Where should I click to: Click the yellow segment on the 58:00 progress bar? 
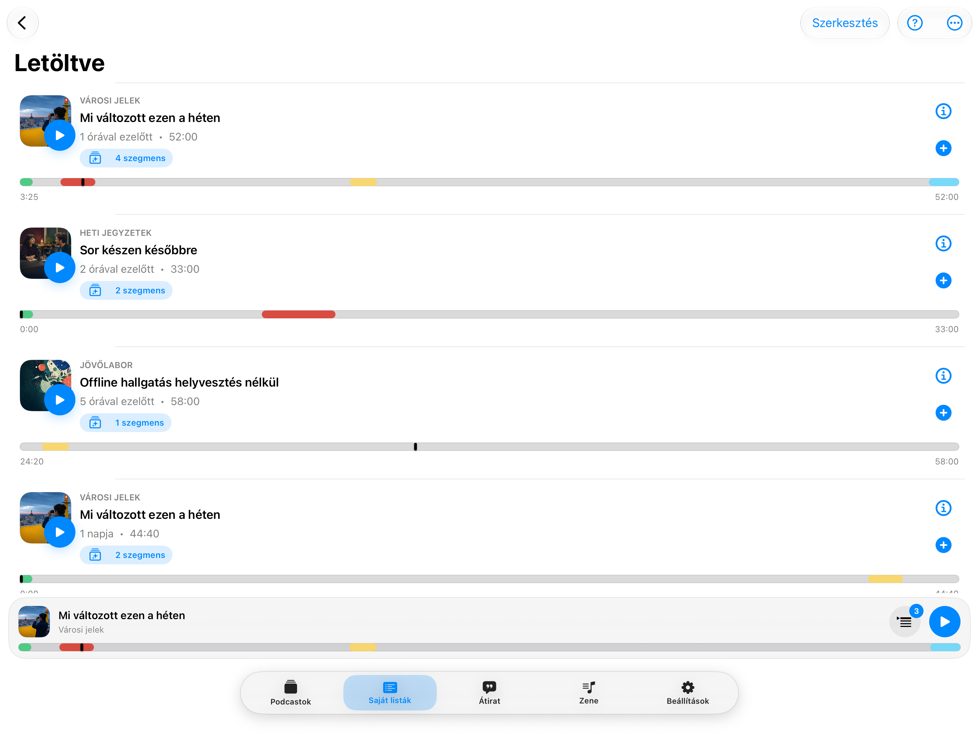tap(55, 447)
